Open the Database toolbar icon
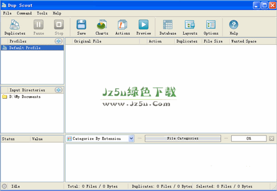 point(167,25)
